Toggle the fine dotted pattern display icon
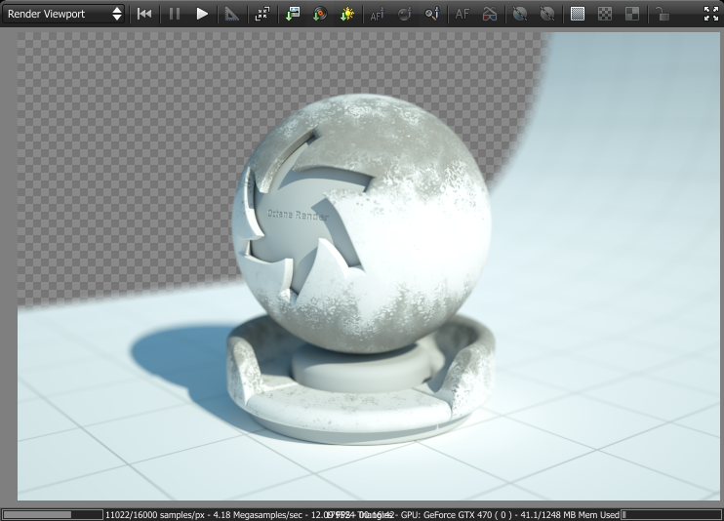The width and height of the screenshot is (724, 521). click(578, 14)
